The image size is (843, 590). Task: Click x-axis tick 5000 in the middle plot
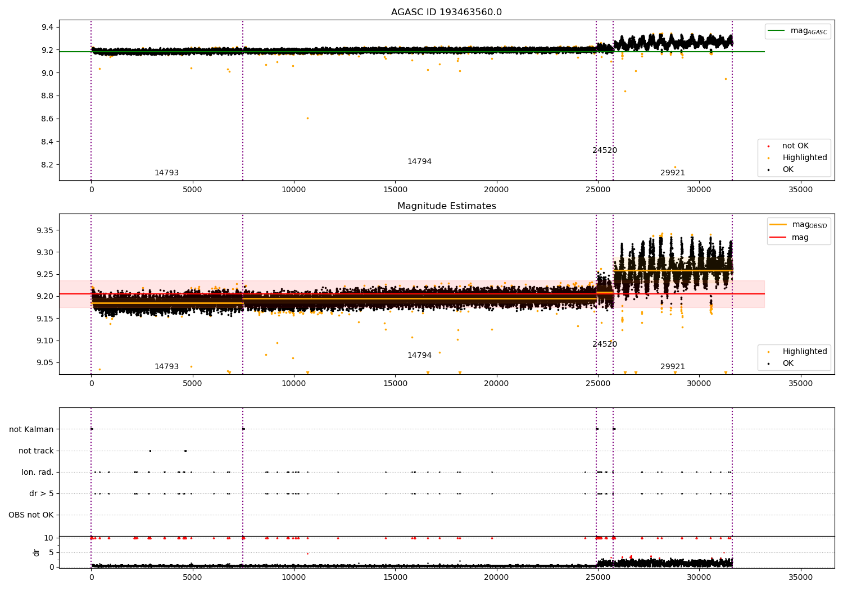192,384
